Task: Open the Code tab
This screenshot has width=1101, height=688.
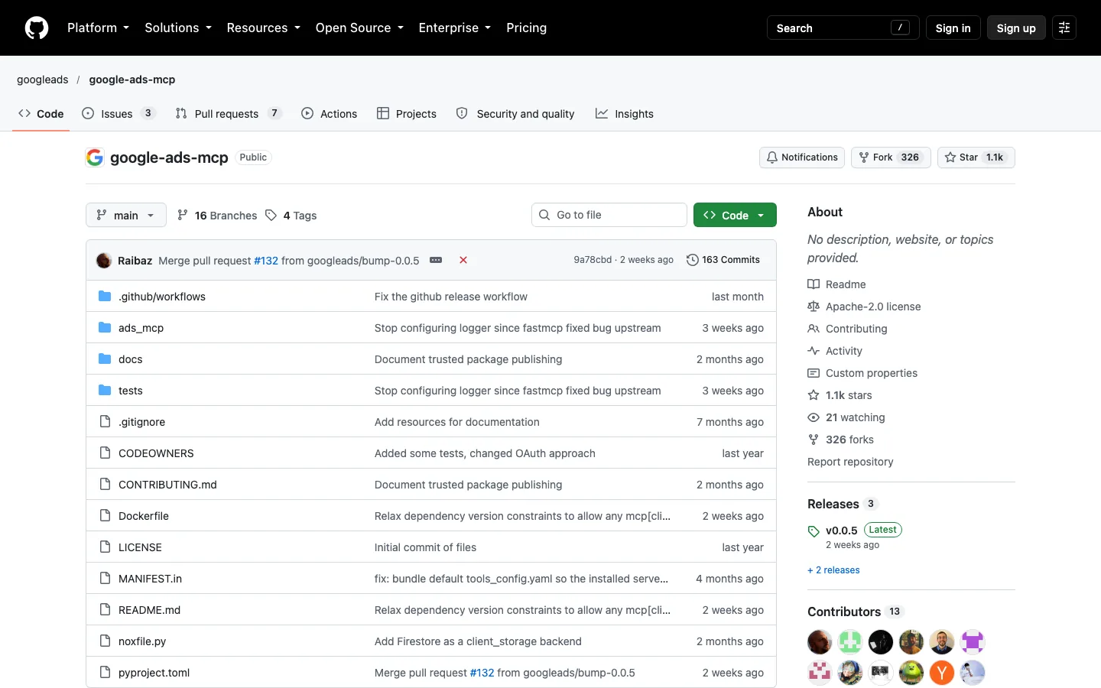Action: (41, 113)
